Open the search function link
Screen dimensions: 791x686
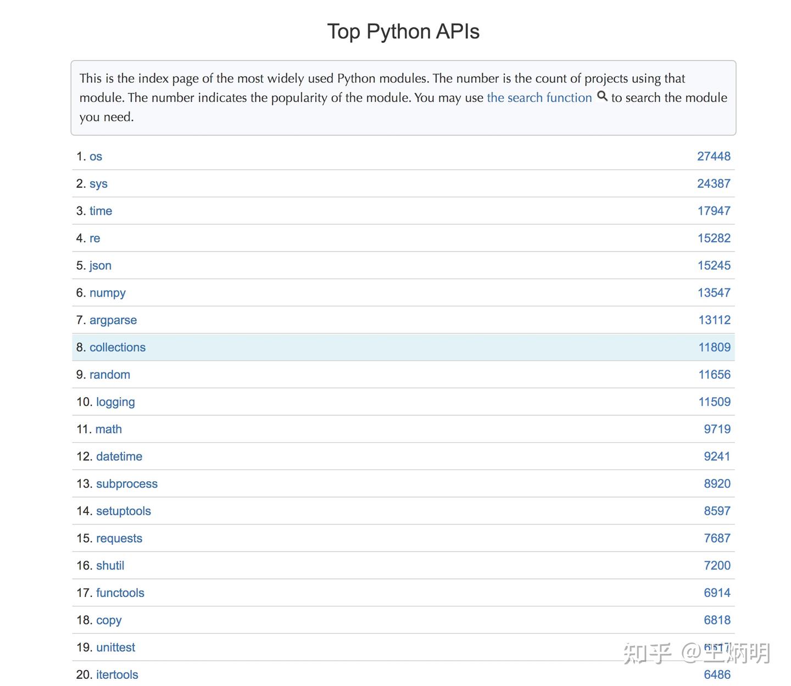click(x=539, y=98)
